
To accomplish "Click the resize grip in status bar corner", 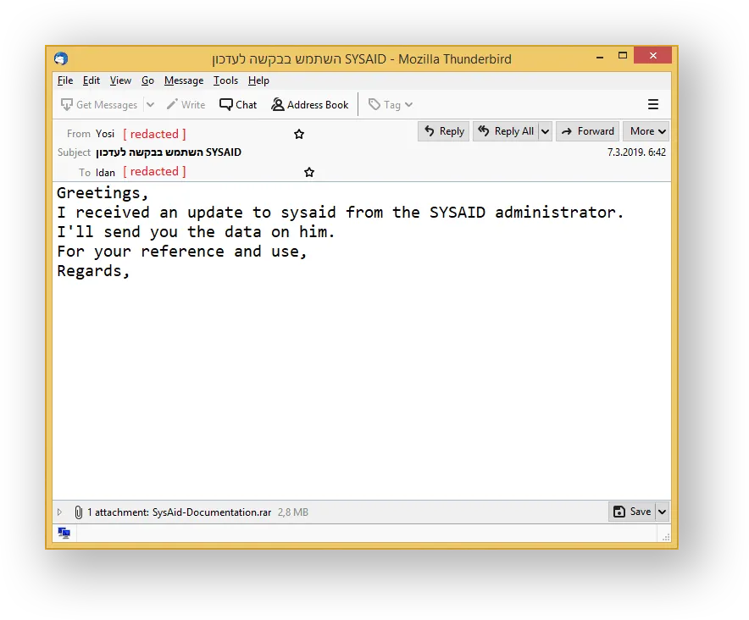I will point(666,537).
